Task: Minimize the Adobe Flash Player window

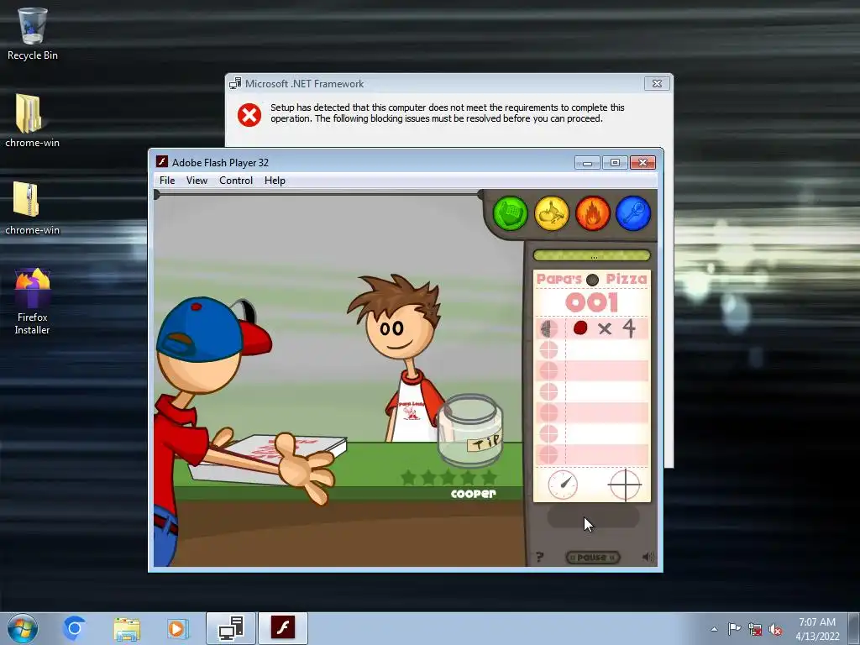Action: pyautogui.click(x=587, y=162)
